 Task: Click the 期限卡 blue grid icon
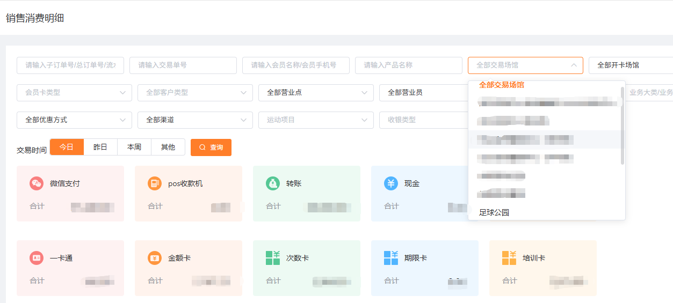(x=391, y=258)
